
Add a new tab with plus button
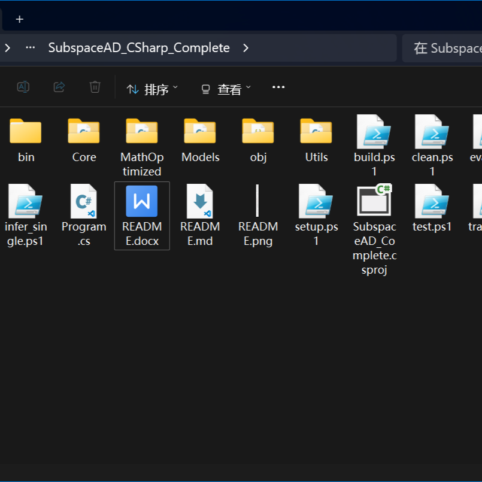coord(20,19)
